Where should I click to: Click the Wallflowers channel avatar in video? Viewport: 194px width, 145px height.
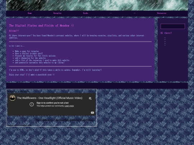click(x=12, y=98)
